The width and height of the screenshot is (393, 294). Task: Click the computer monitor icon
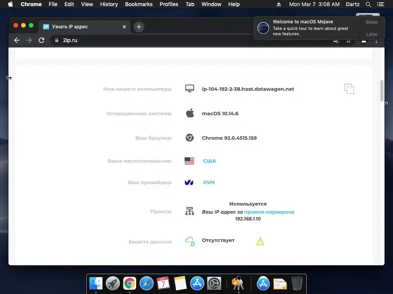pyautogui.click(x=190, y=88)
